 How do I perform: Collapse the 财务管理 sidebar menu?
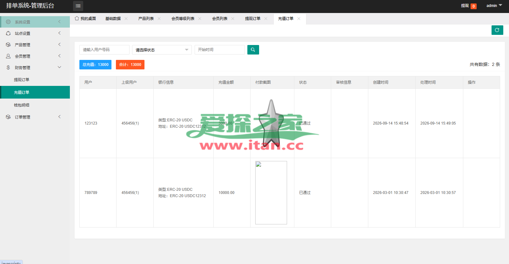(35, 68)
